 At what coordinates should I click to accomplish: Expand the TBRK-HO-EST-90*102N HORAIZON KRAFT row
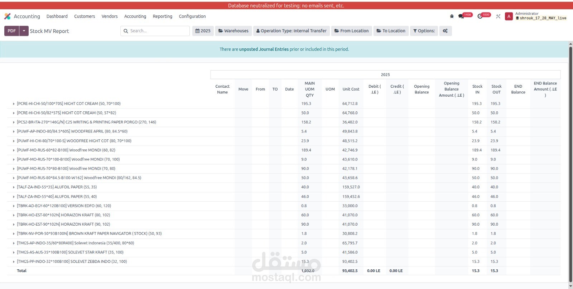14,225
